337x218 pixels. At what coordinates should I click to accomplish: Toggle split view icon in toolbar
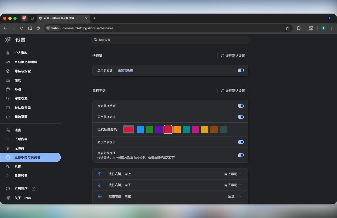coord(30,28)
